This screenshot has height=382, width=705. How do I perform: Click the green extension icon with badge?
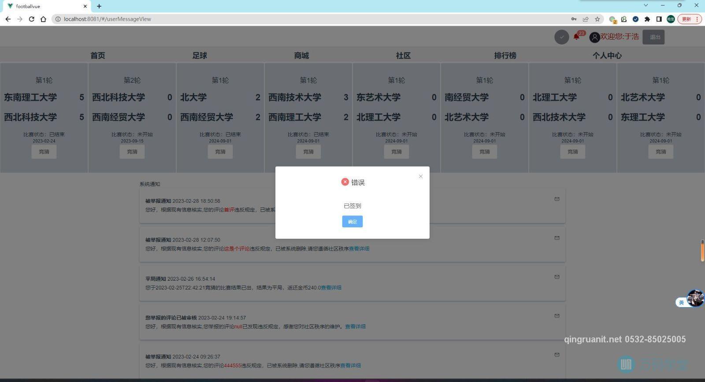pyautogui.click(x=612, y=19)
